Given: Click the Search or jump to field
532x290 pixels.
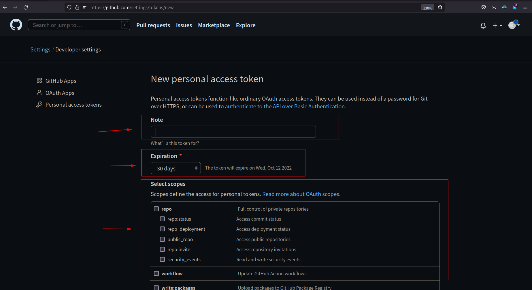Looking at the screenshot, I should (79, 25).
